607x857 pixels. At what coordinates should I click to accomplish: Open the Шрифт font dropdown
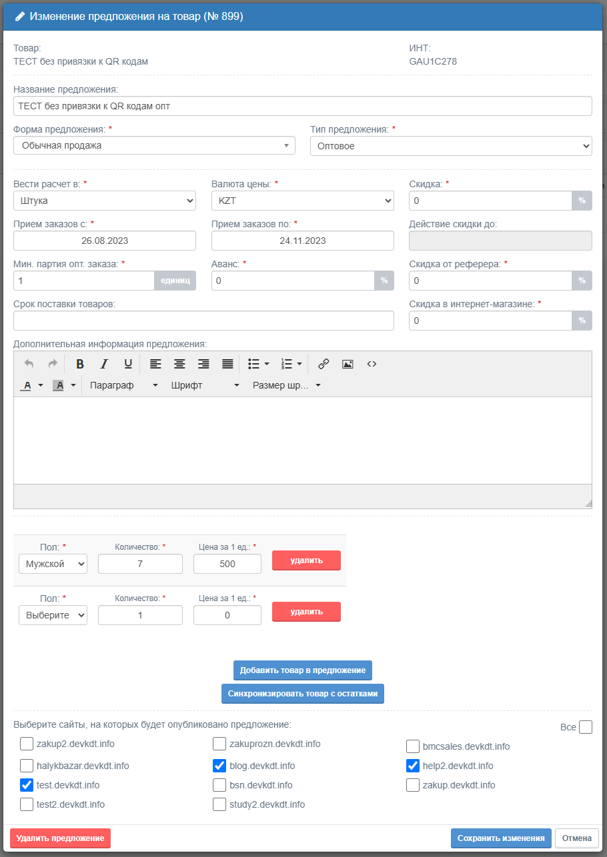pyautogui.click(x=205, y=385)
